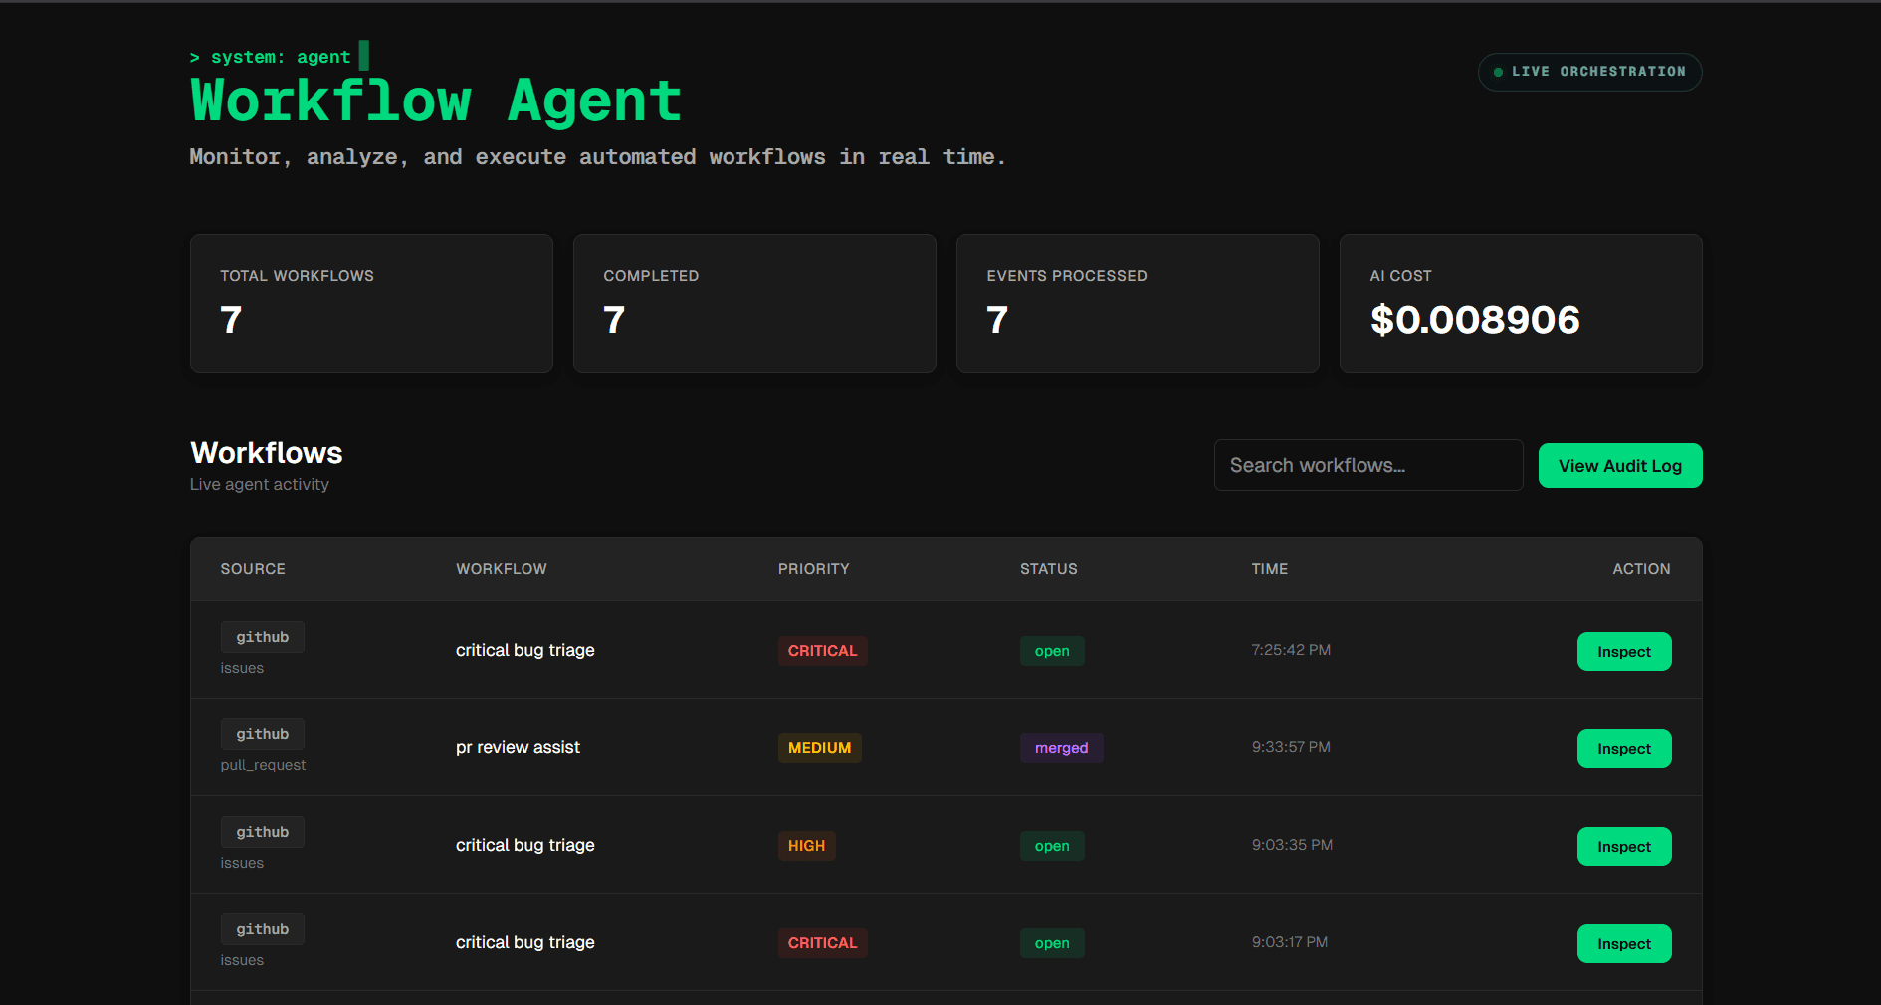Click the TIME column header
The height and width of the screenshot is (1005, 1881).
pyautogui.click(x=1270, y=569)
